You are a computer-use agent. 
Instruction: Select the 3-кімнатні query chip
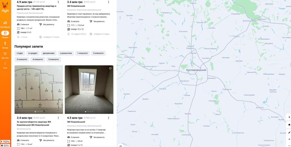pos(22,59)
